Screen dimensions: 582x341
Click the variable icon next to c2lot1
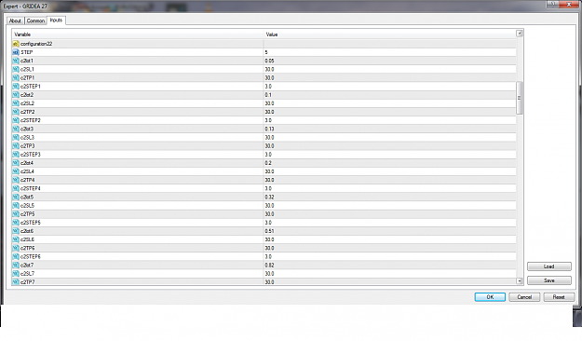point(16,61)
